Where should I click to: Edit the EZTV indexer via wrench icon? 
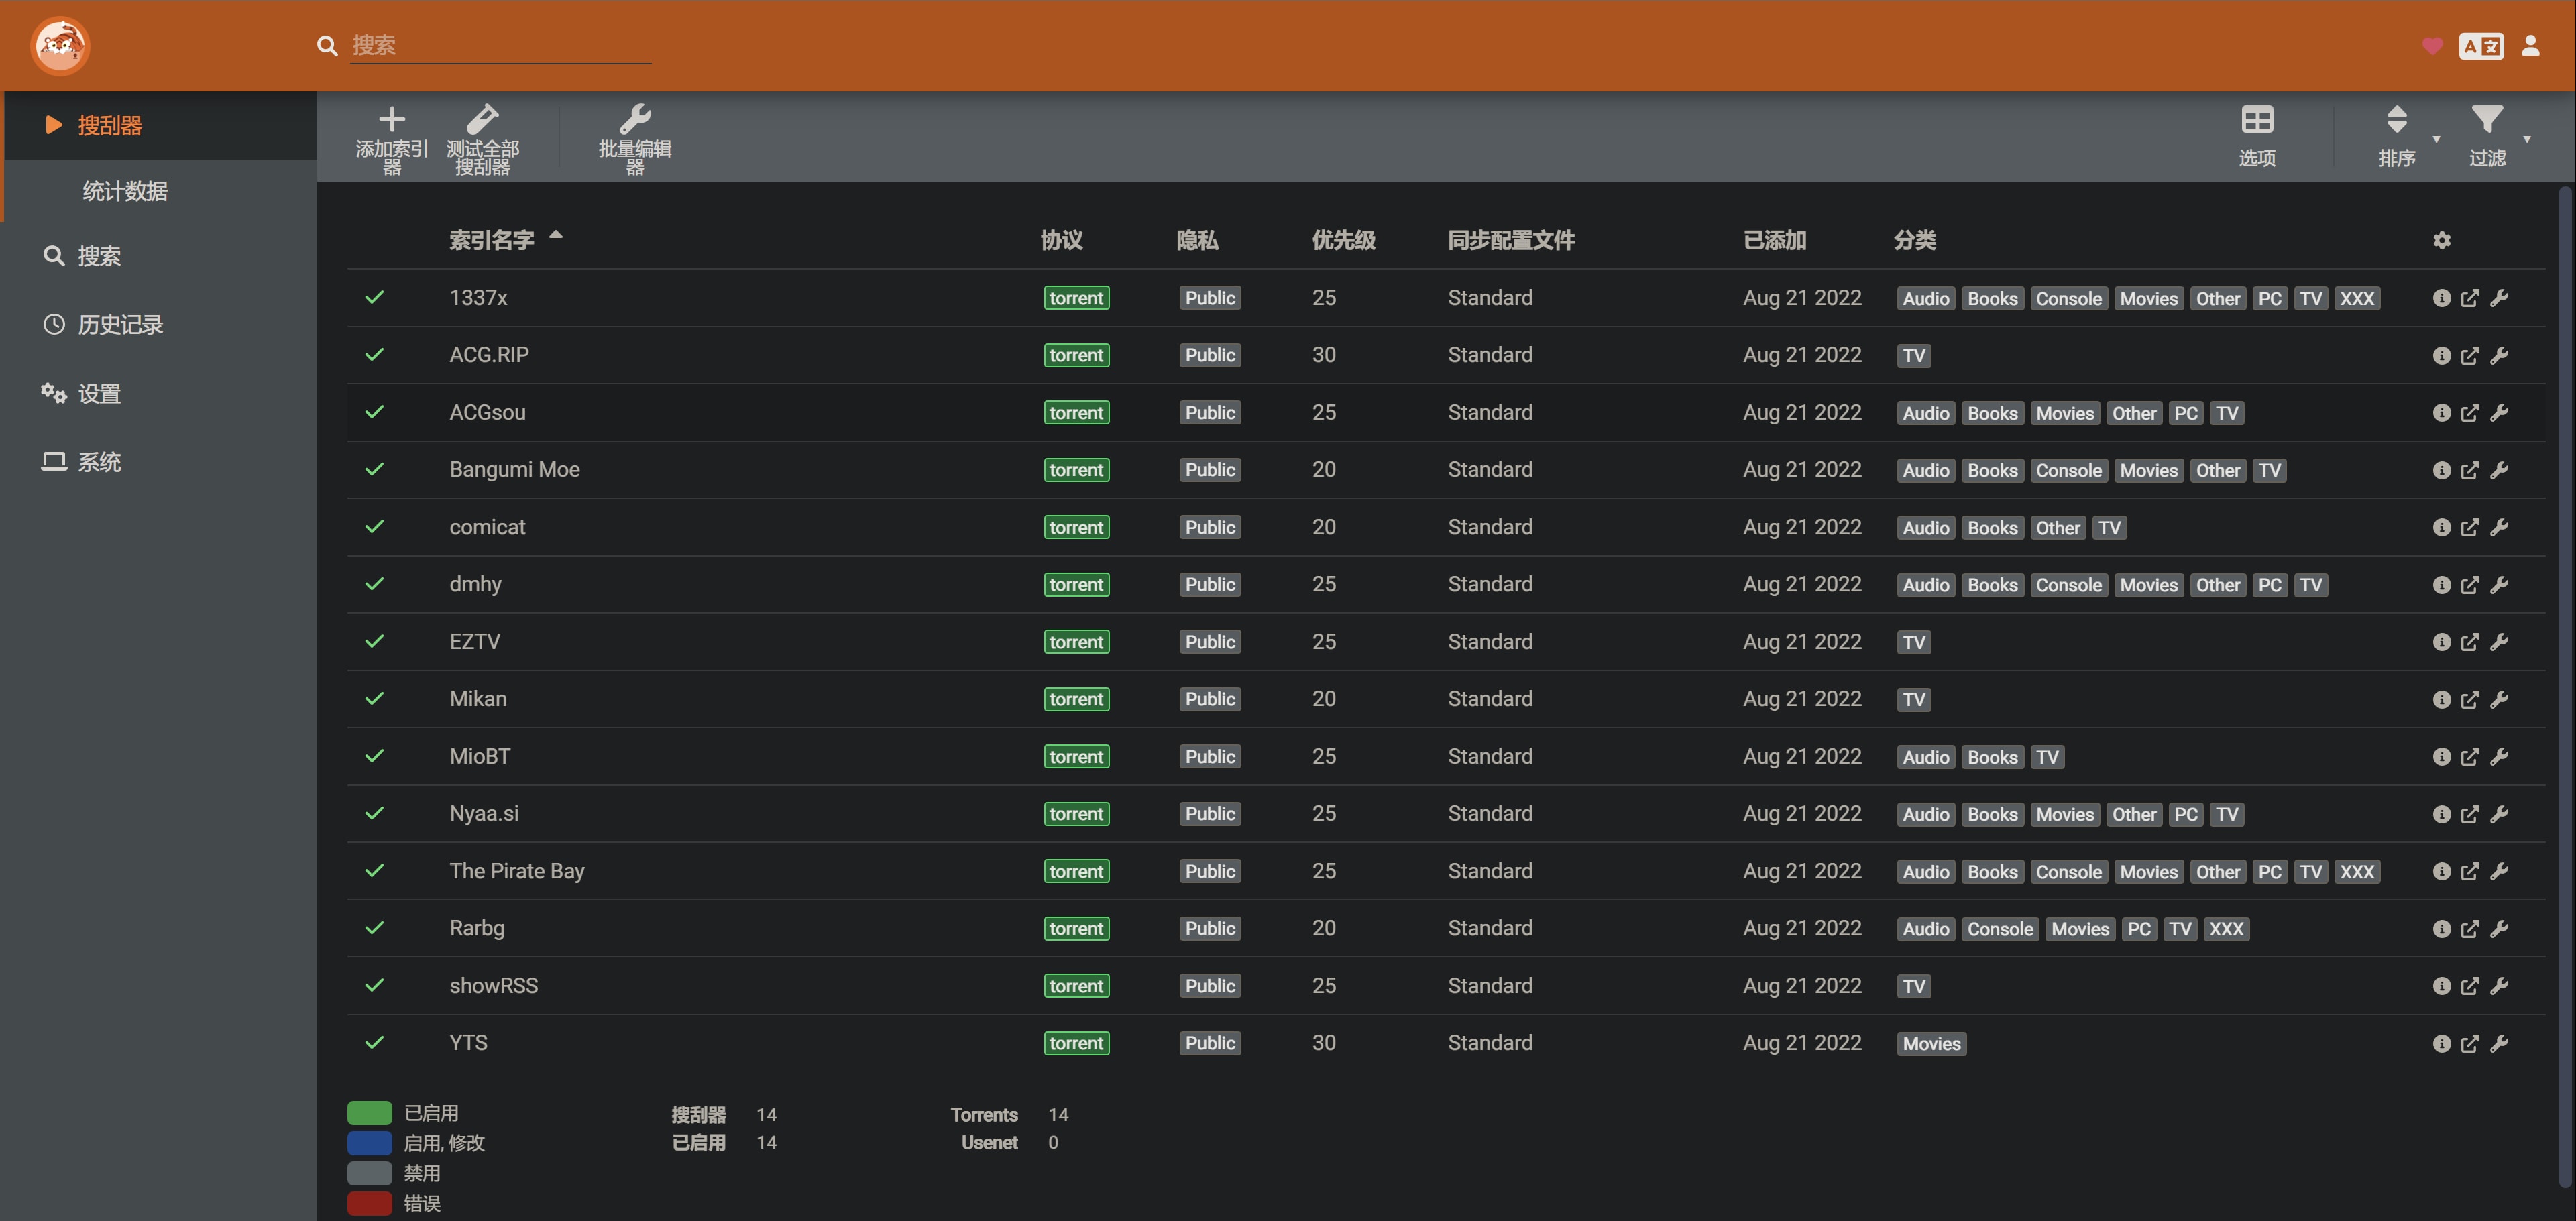(2499, 642)
